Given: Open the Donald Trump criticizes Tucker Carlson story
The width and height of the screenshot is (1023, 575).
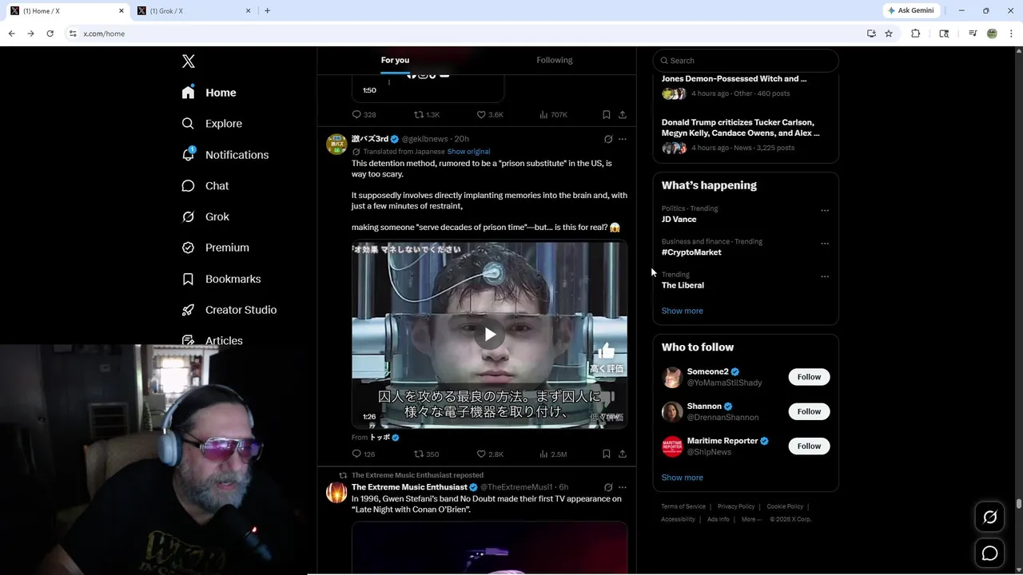Looking at the screenshot, I should (x=740, y=128).
